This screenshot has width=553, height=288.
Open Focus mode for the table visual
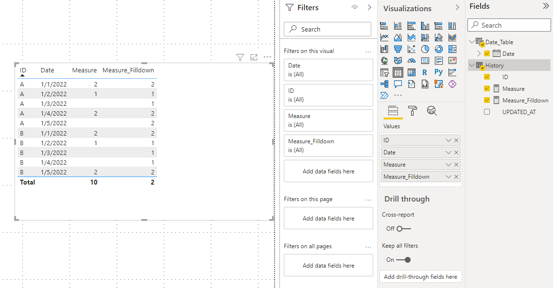[254, 57]
